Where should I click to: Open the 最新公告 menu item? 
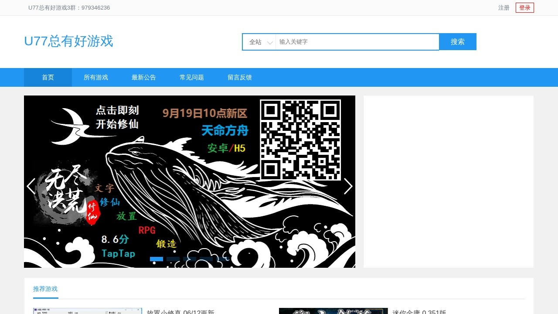click(143, 77)
